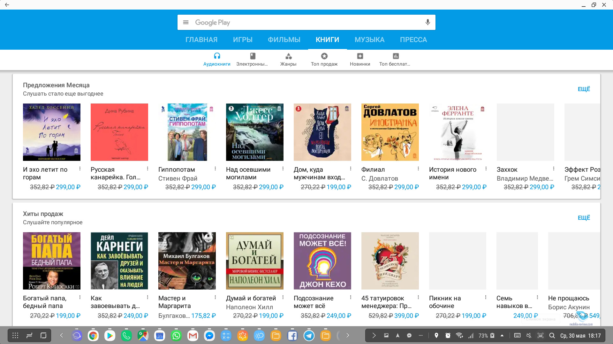Image resolution: width=613 pixels, height=344 pixels.
Task: Click Мастер и Маргарита price 175,82 ₽
Action: click(x=203, y=316)
